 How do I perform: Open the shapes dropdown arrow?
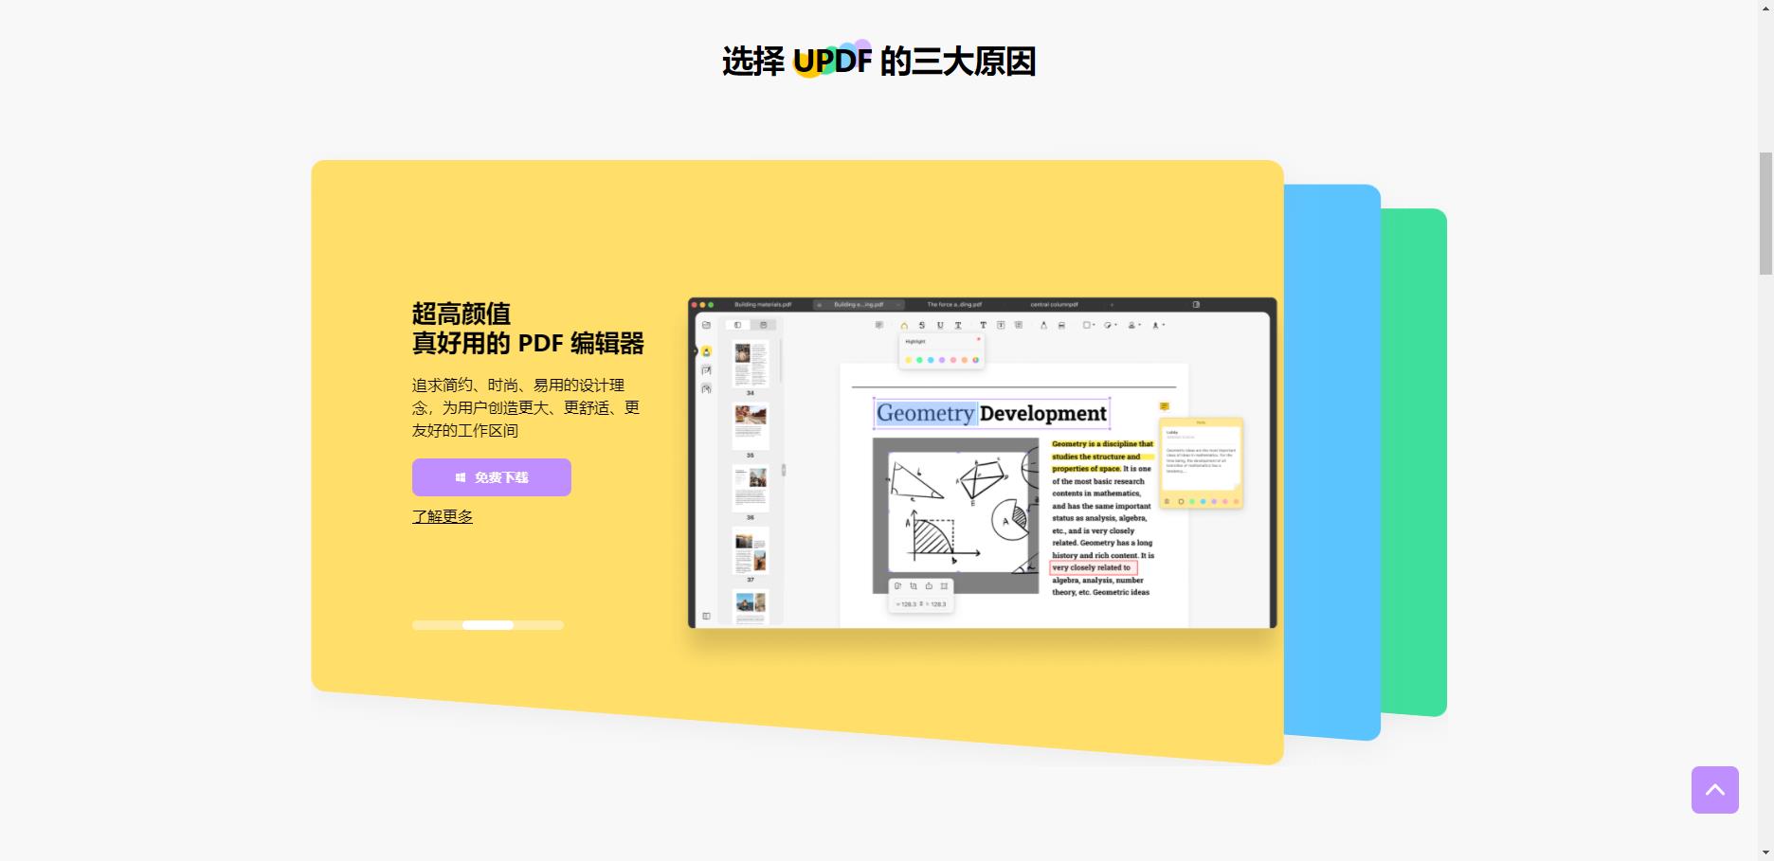point(1092,325)
